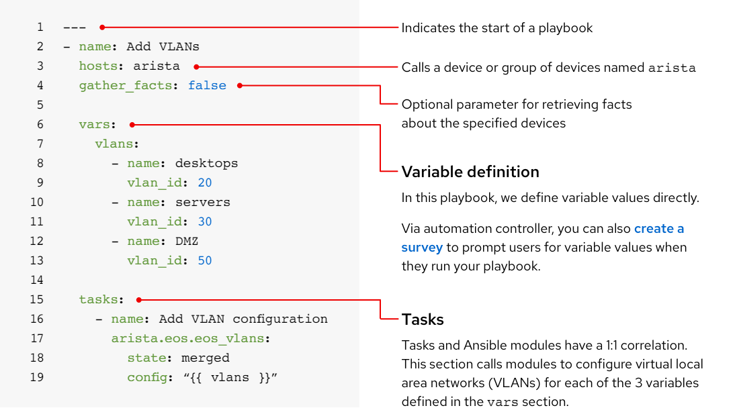Click line number 19 in the gutter
The width and height of the screenshot is (737, 408).
click(37, 378)
